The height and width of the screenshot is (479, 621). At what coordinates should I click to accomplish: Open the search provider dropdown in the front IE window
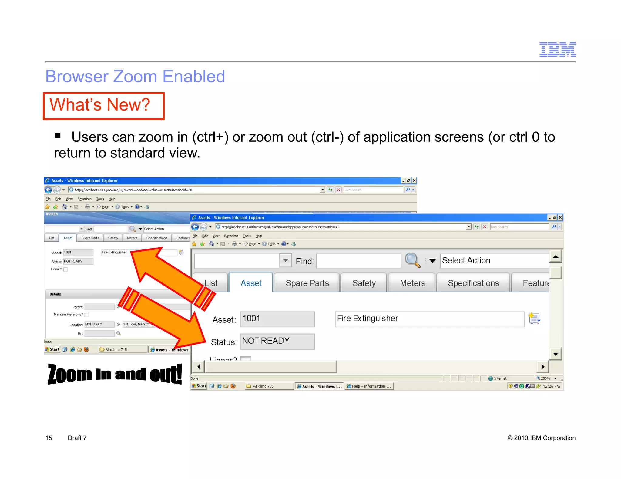[x=559, y=227]
